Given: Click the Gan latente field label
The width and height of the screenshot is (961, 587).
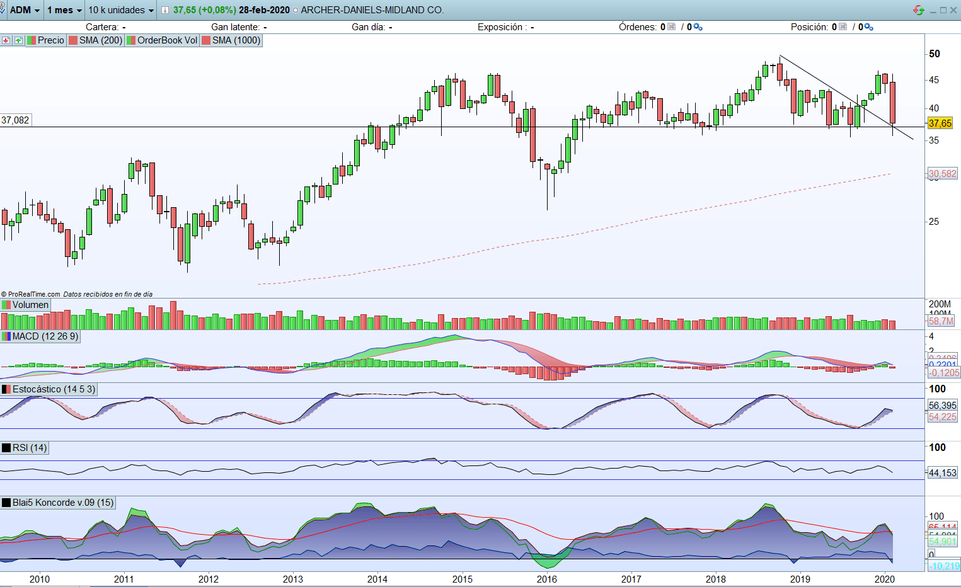Looking at the screenshot, I should coord(236,27).
